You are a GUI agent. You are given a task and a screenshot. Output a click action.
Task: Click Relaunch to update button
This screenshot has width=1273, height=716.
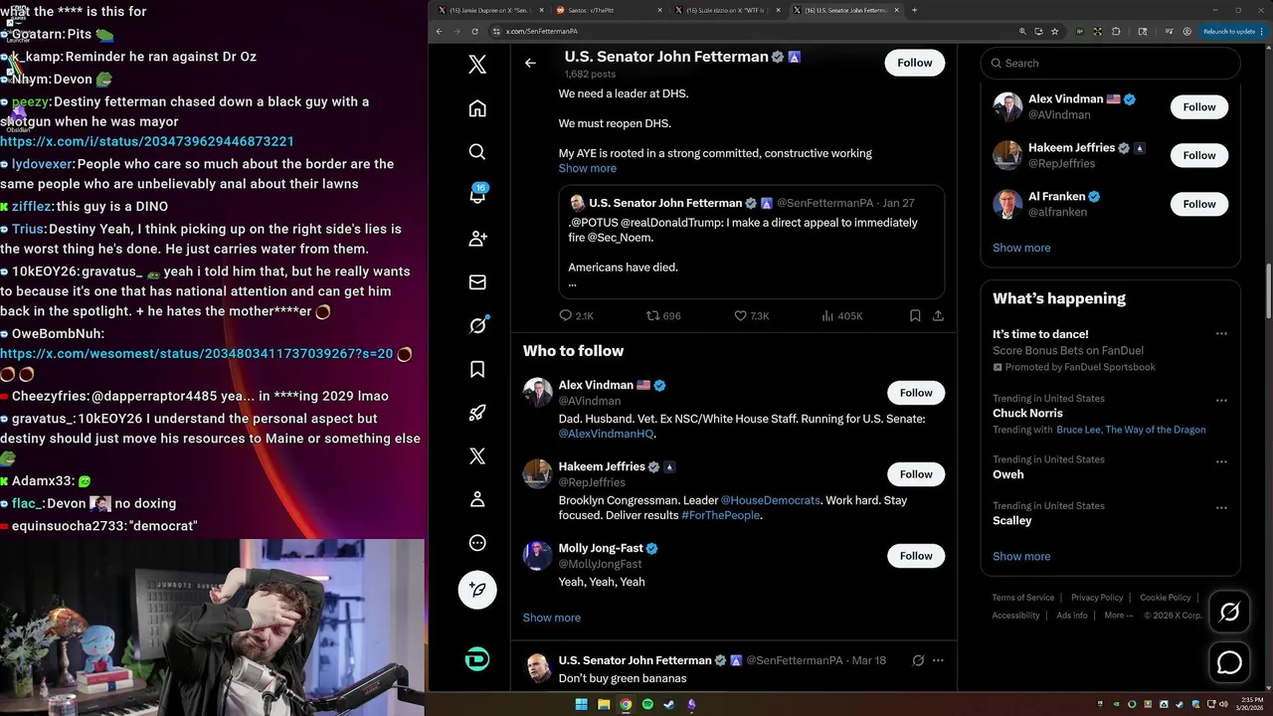point(1231,31)
